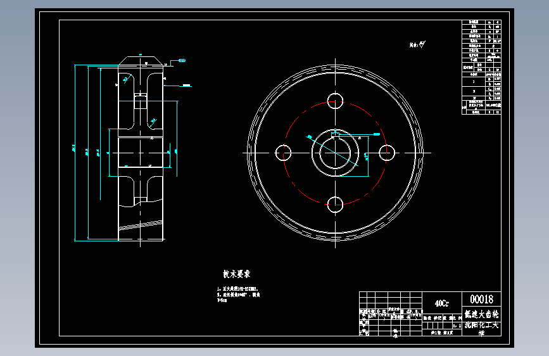Screen dimensions: 549x356
Task: Select the school name 沈阳化工大学
Action: coord(481,329)
